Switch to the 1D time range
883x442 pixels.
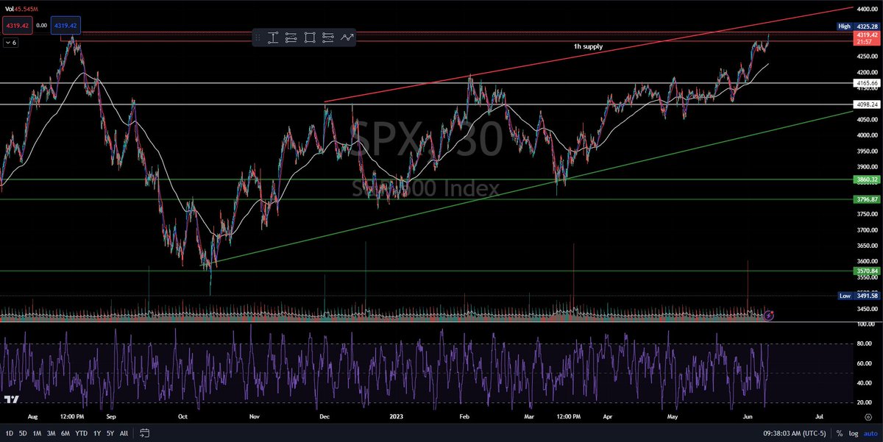point(8,433)
